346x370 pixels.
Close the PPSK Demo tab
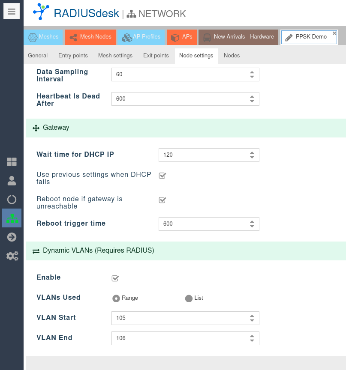point(334,33)
